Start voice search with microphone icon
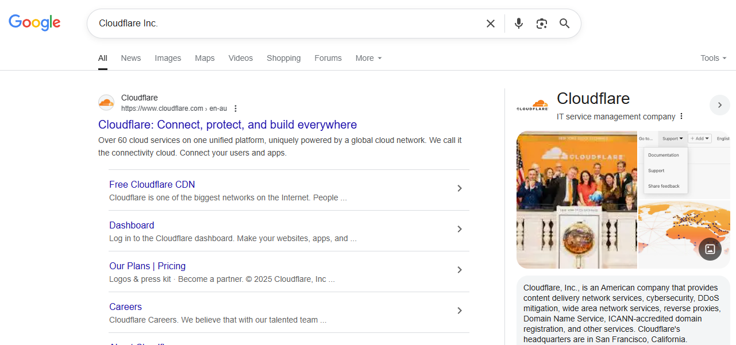 tap(519, 24)
